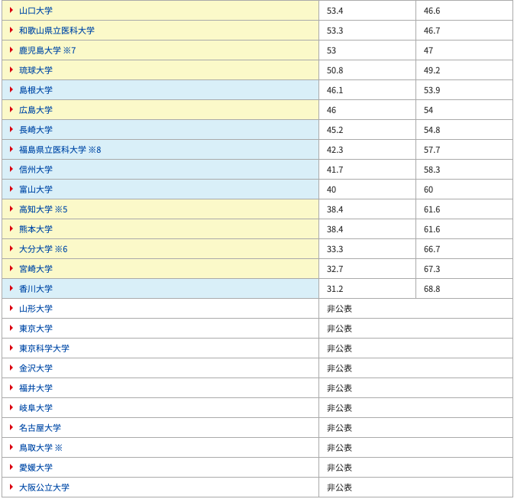Click the red arrow beside 長崎大学
Image resolution: width=514 pixels, height=499 pixels.
(11, 129)
